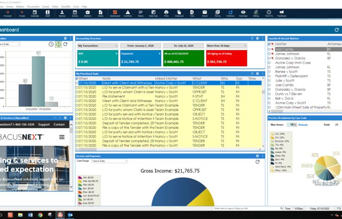Adjust the Max Items stepper arrows

point(295,125)
